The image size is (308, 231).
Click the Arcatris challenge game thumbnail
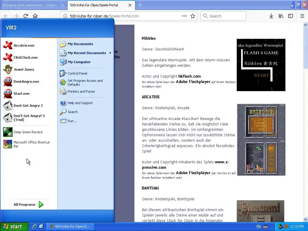coord(261,140)
